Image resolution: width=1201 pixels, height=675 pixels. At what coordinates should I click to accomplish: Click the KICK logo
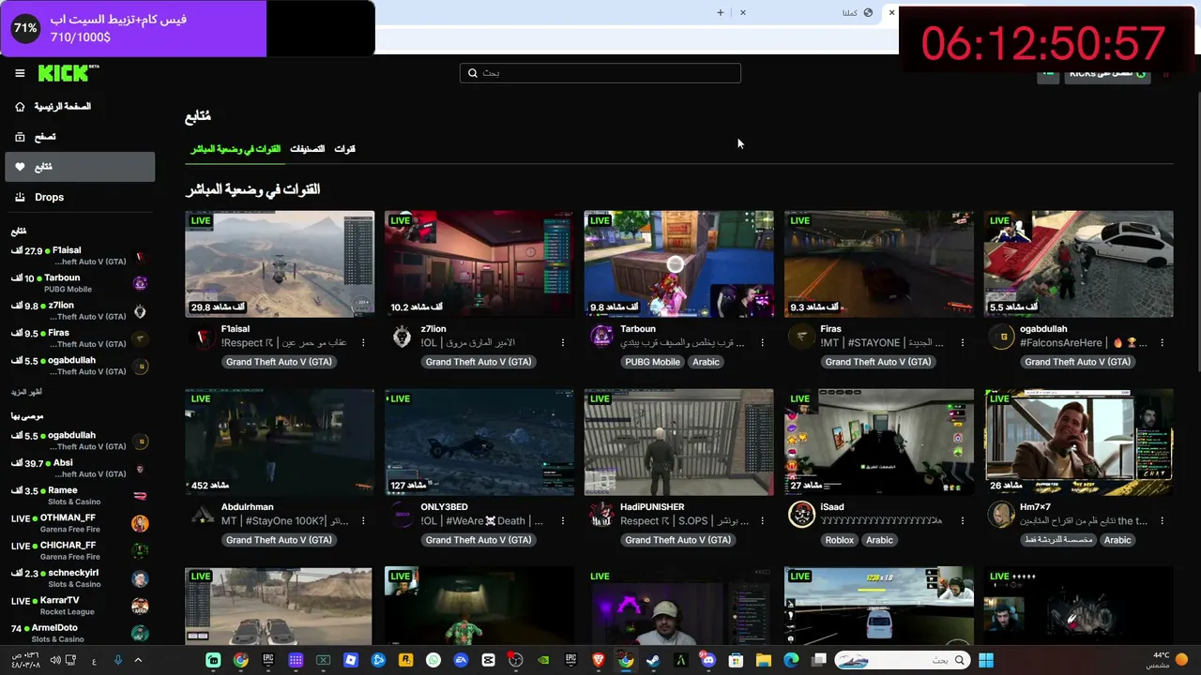pyautogui.click(x=68, y=73)
